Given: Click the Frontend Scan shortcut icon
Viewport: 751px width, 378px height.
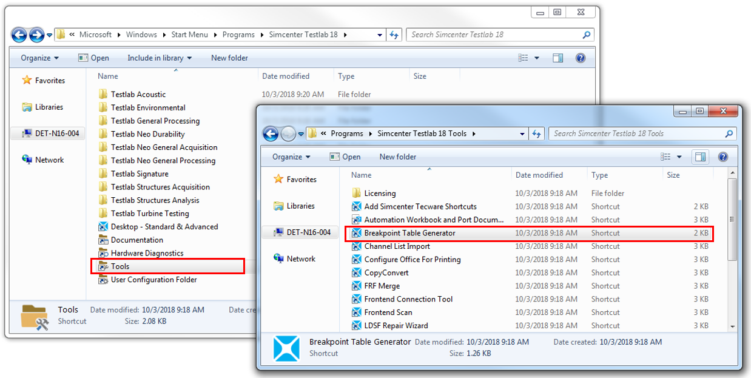Looking at the screenshot, I should click(357, 312).
